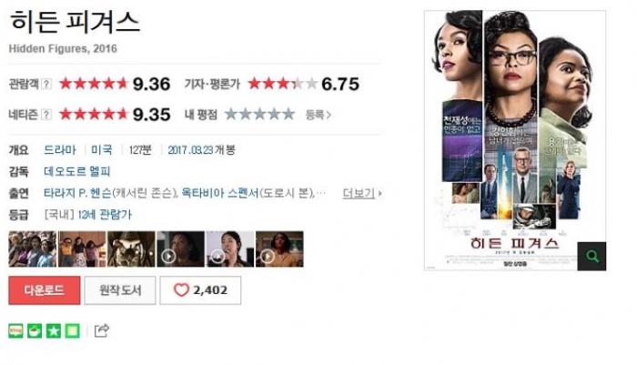Click the question mark beside 네티즌
The width and height of the screenshot is (637, 365).
pos(46,115)
